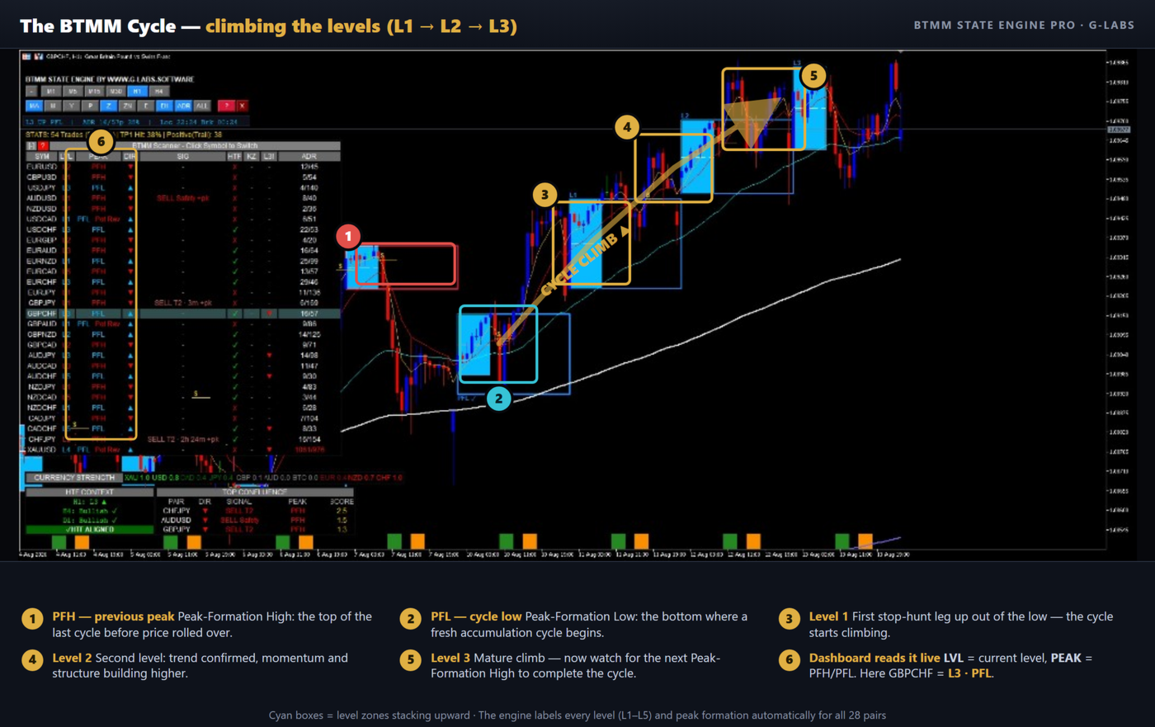Select CHFJPY in the Top Confluence table
This screenshot has width=1155, height=727.
(177, 511)
